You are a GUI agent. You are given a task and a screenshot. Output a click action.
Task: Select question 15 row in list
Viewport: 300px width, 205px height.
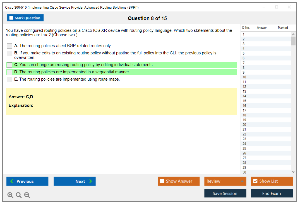(x=244, y=101)
